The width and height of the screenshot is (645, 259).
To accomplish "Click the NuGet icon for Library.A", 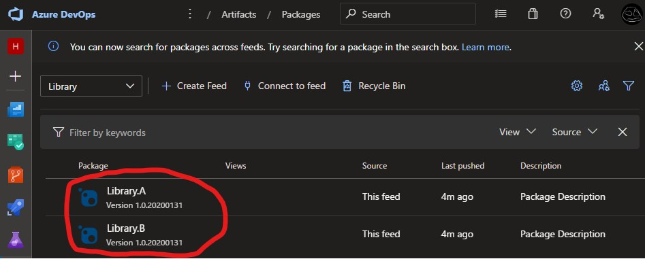I will (x=88, y=197).
